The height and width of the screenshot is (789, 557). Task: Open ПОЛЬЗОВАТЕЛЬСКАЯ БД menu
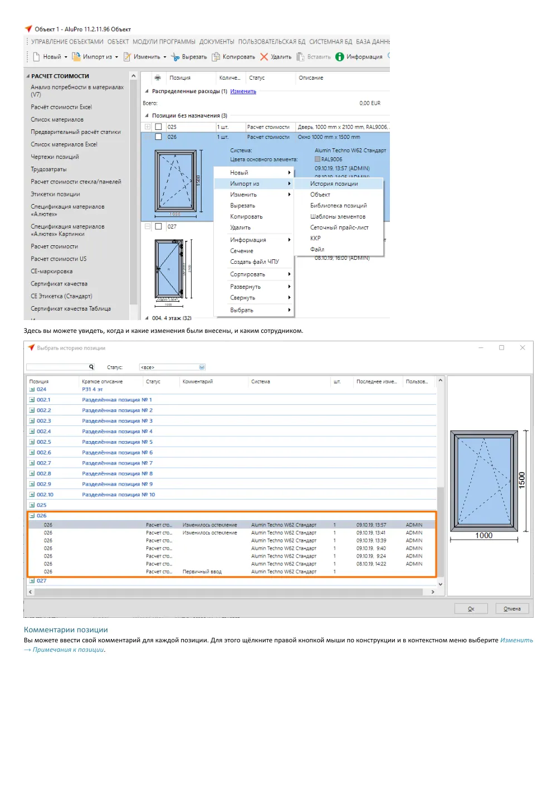pos(272,42)
